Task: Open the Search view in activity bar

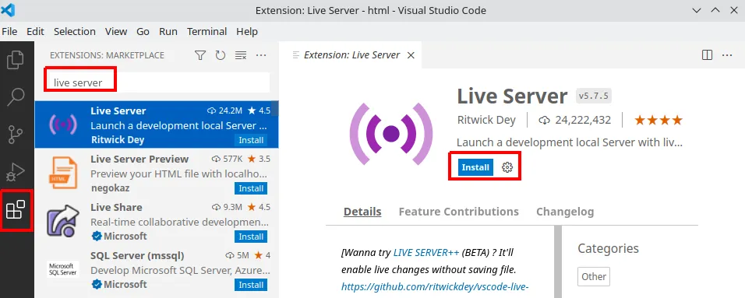Action: 16,97
